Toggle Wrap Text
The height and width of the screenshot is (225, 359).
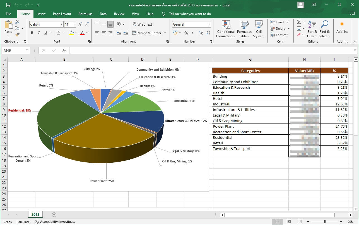pos(142,24)
